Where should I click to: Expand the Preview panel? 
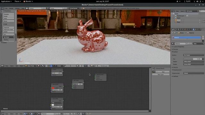coord(175,49)
